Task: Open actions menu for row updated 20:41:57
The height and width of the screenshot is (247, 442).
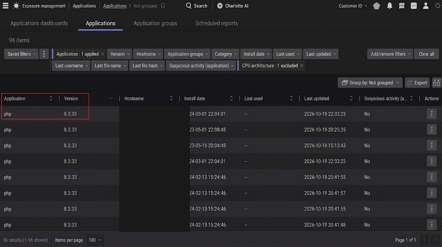Action: [x=432, y=193]
